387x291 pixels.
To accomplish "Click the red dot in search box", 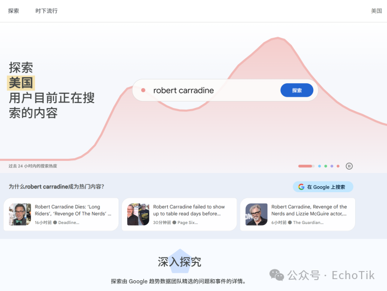I will (x=143, y=90).
